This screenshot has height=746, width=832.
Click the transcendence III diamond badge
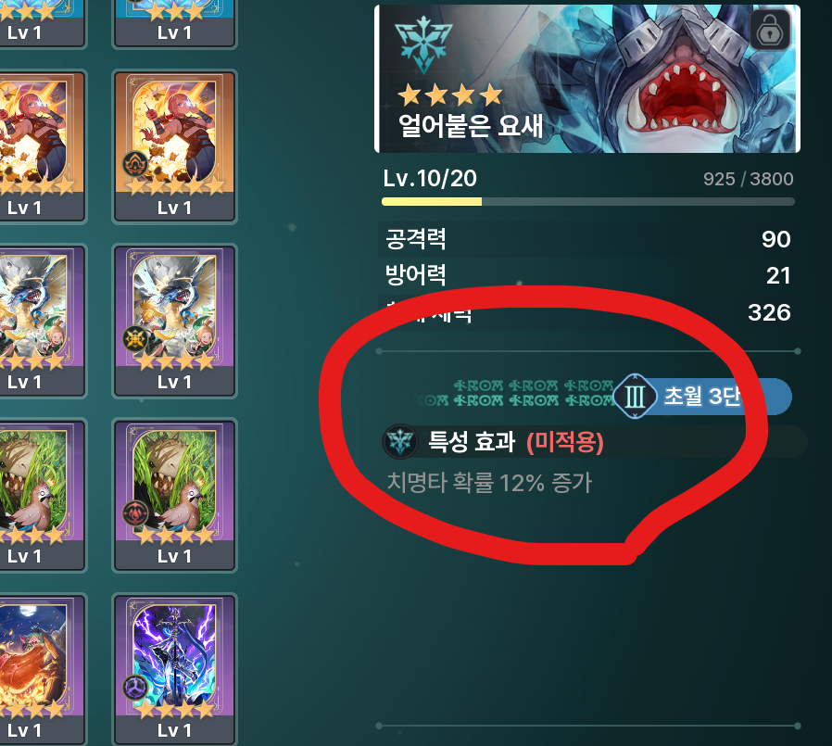coord(636,396)
